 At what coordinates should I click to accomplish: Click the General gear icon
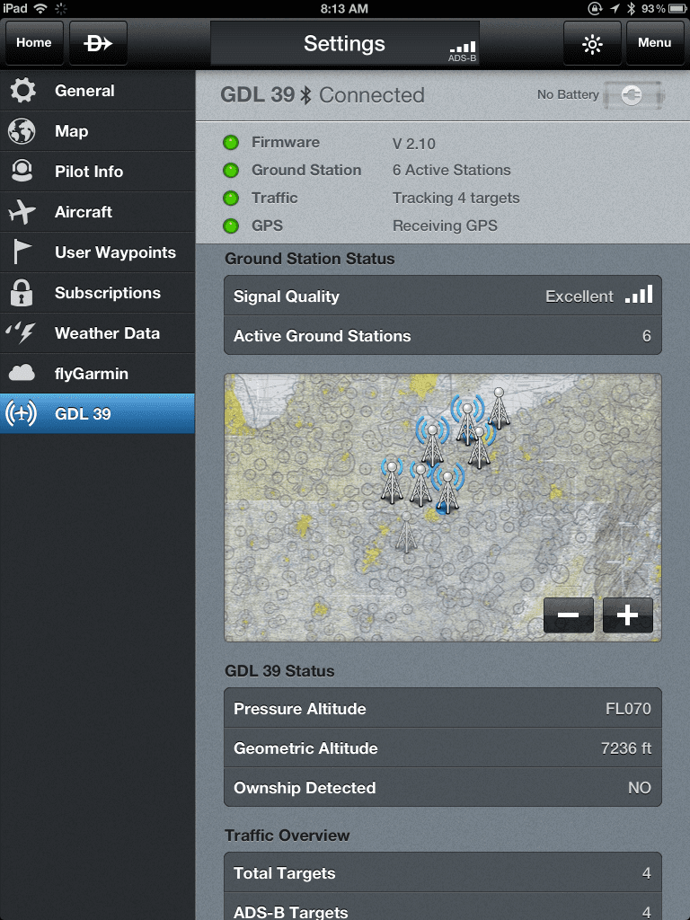tap(22, 91)
